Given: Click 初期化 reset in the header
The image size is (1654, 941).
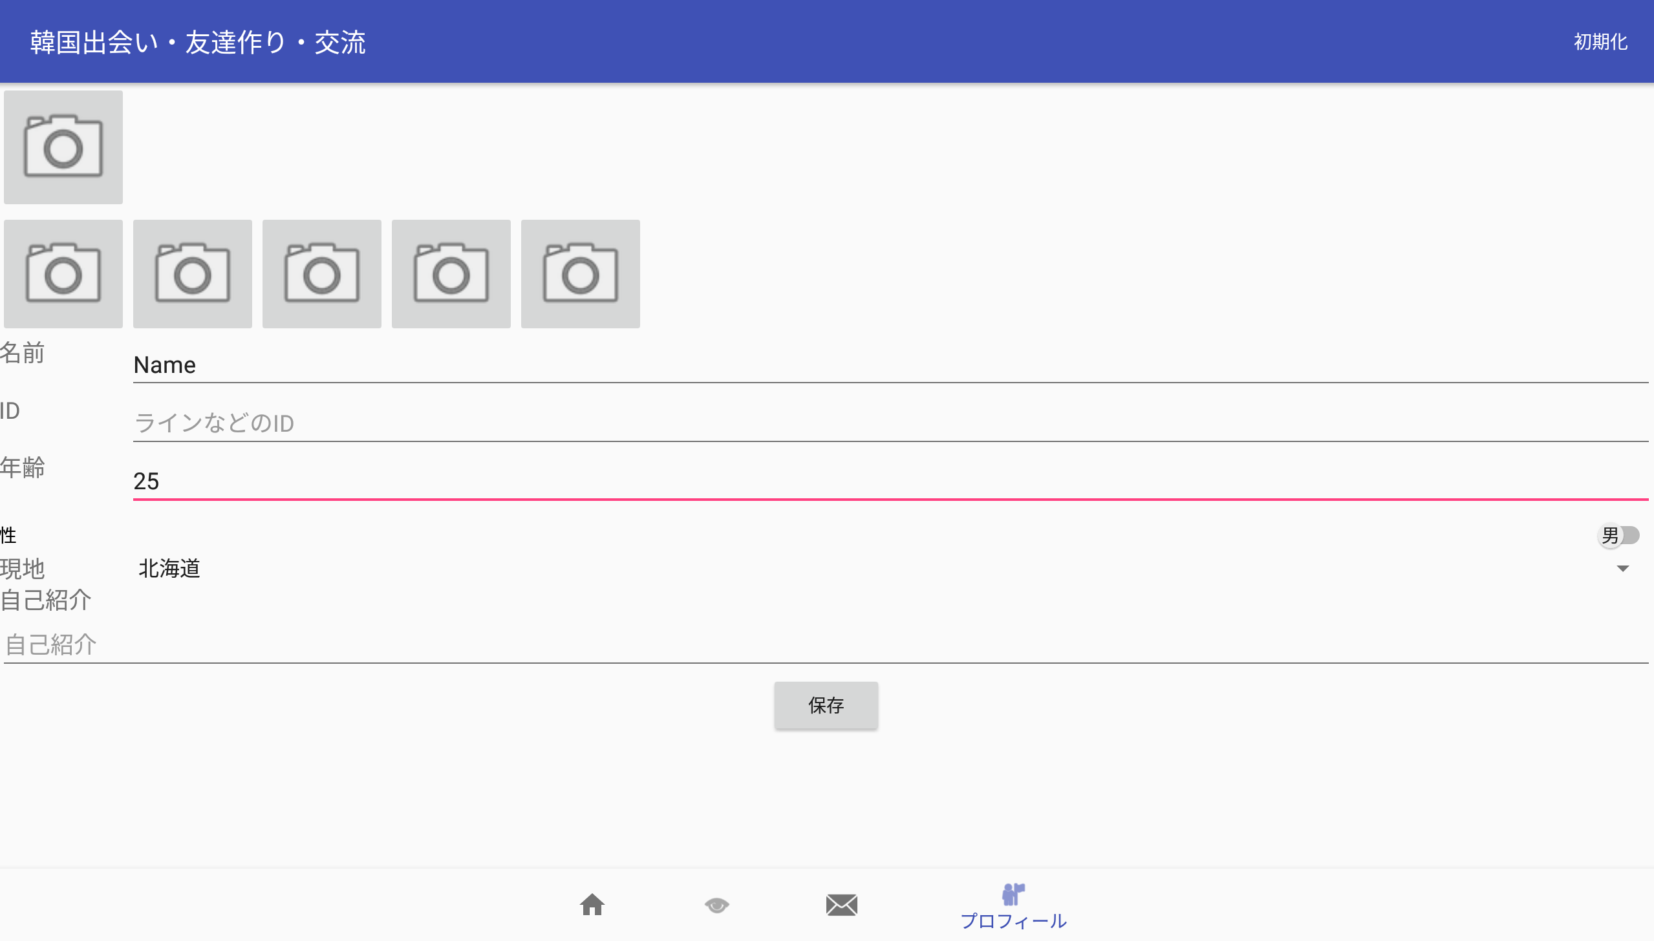Looking at the screenshot, I should (x=1600, y=42).
